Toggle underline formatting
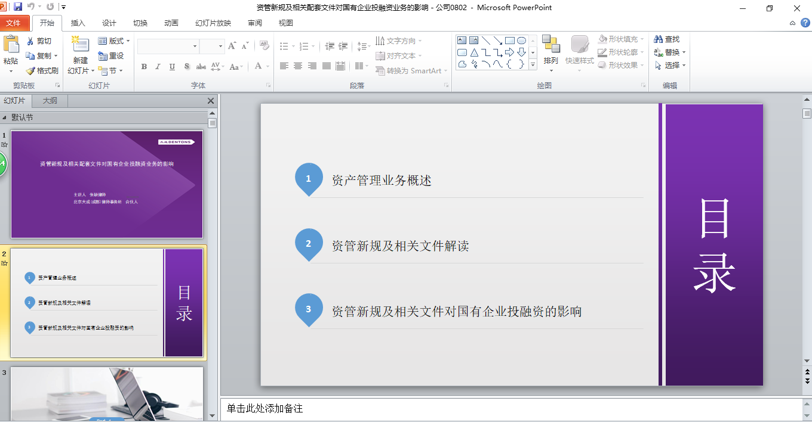The width and height of the screenshot is (812, 422). coord(172,67)
